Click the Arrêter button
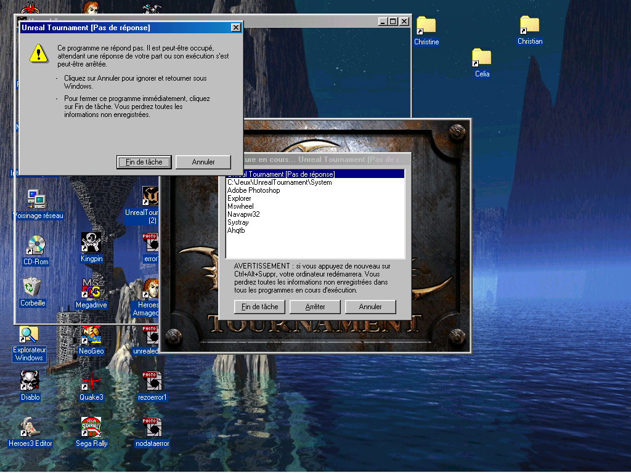 tap(315, 307)
